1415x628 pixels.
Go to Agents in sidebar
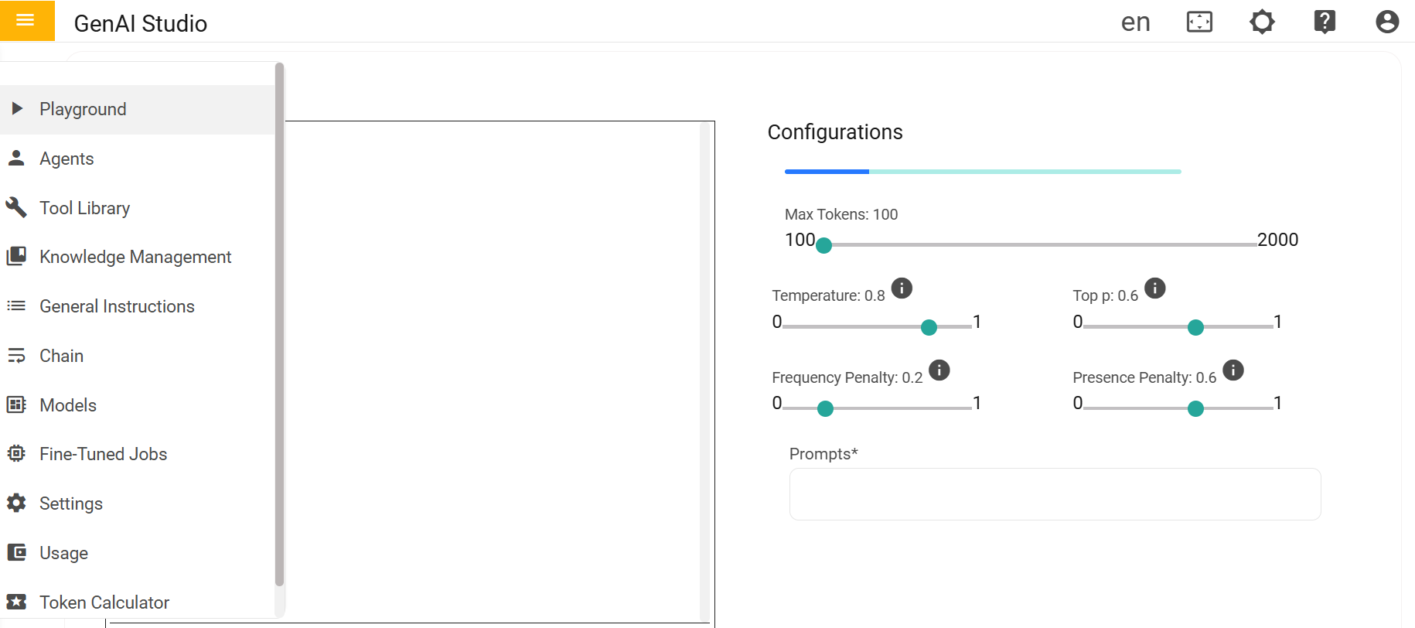pos(66,159)
